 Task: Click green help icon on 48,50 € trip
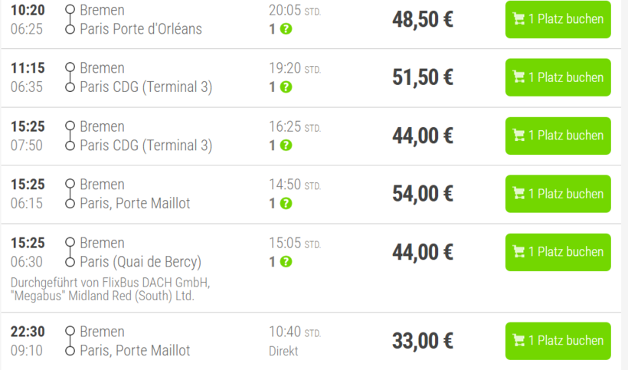coord(286,29)
